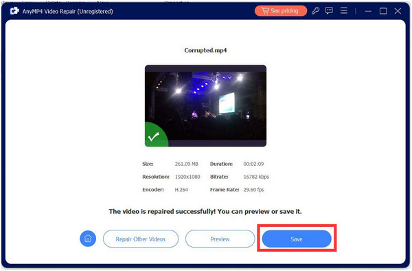The height and width of the screenshot is (271, 412).
Task: Open the feedback chat icon
Action: click(329, 11)
